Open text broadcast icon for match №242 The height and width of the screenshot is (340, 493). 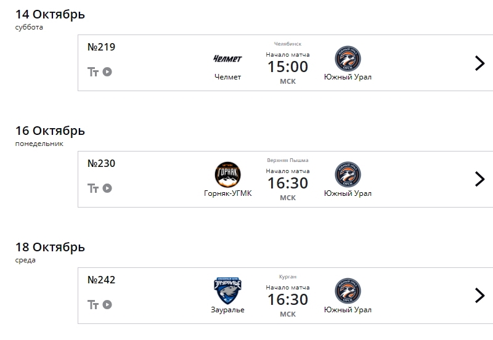tap(94, 305)
